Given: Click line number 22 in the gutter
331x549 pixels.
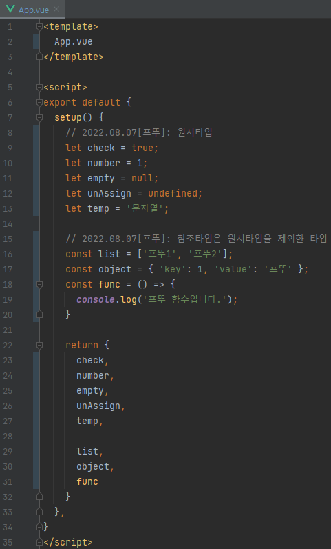Looking at the screenshot, I should point(8,346).
